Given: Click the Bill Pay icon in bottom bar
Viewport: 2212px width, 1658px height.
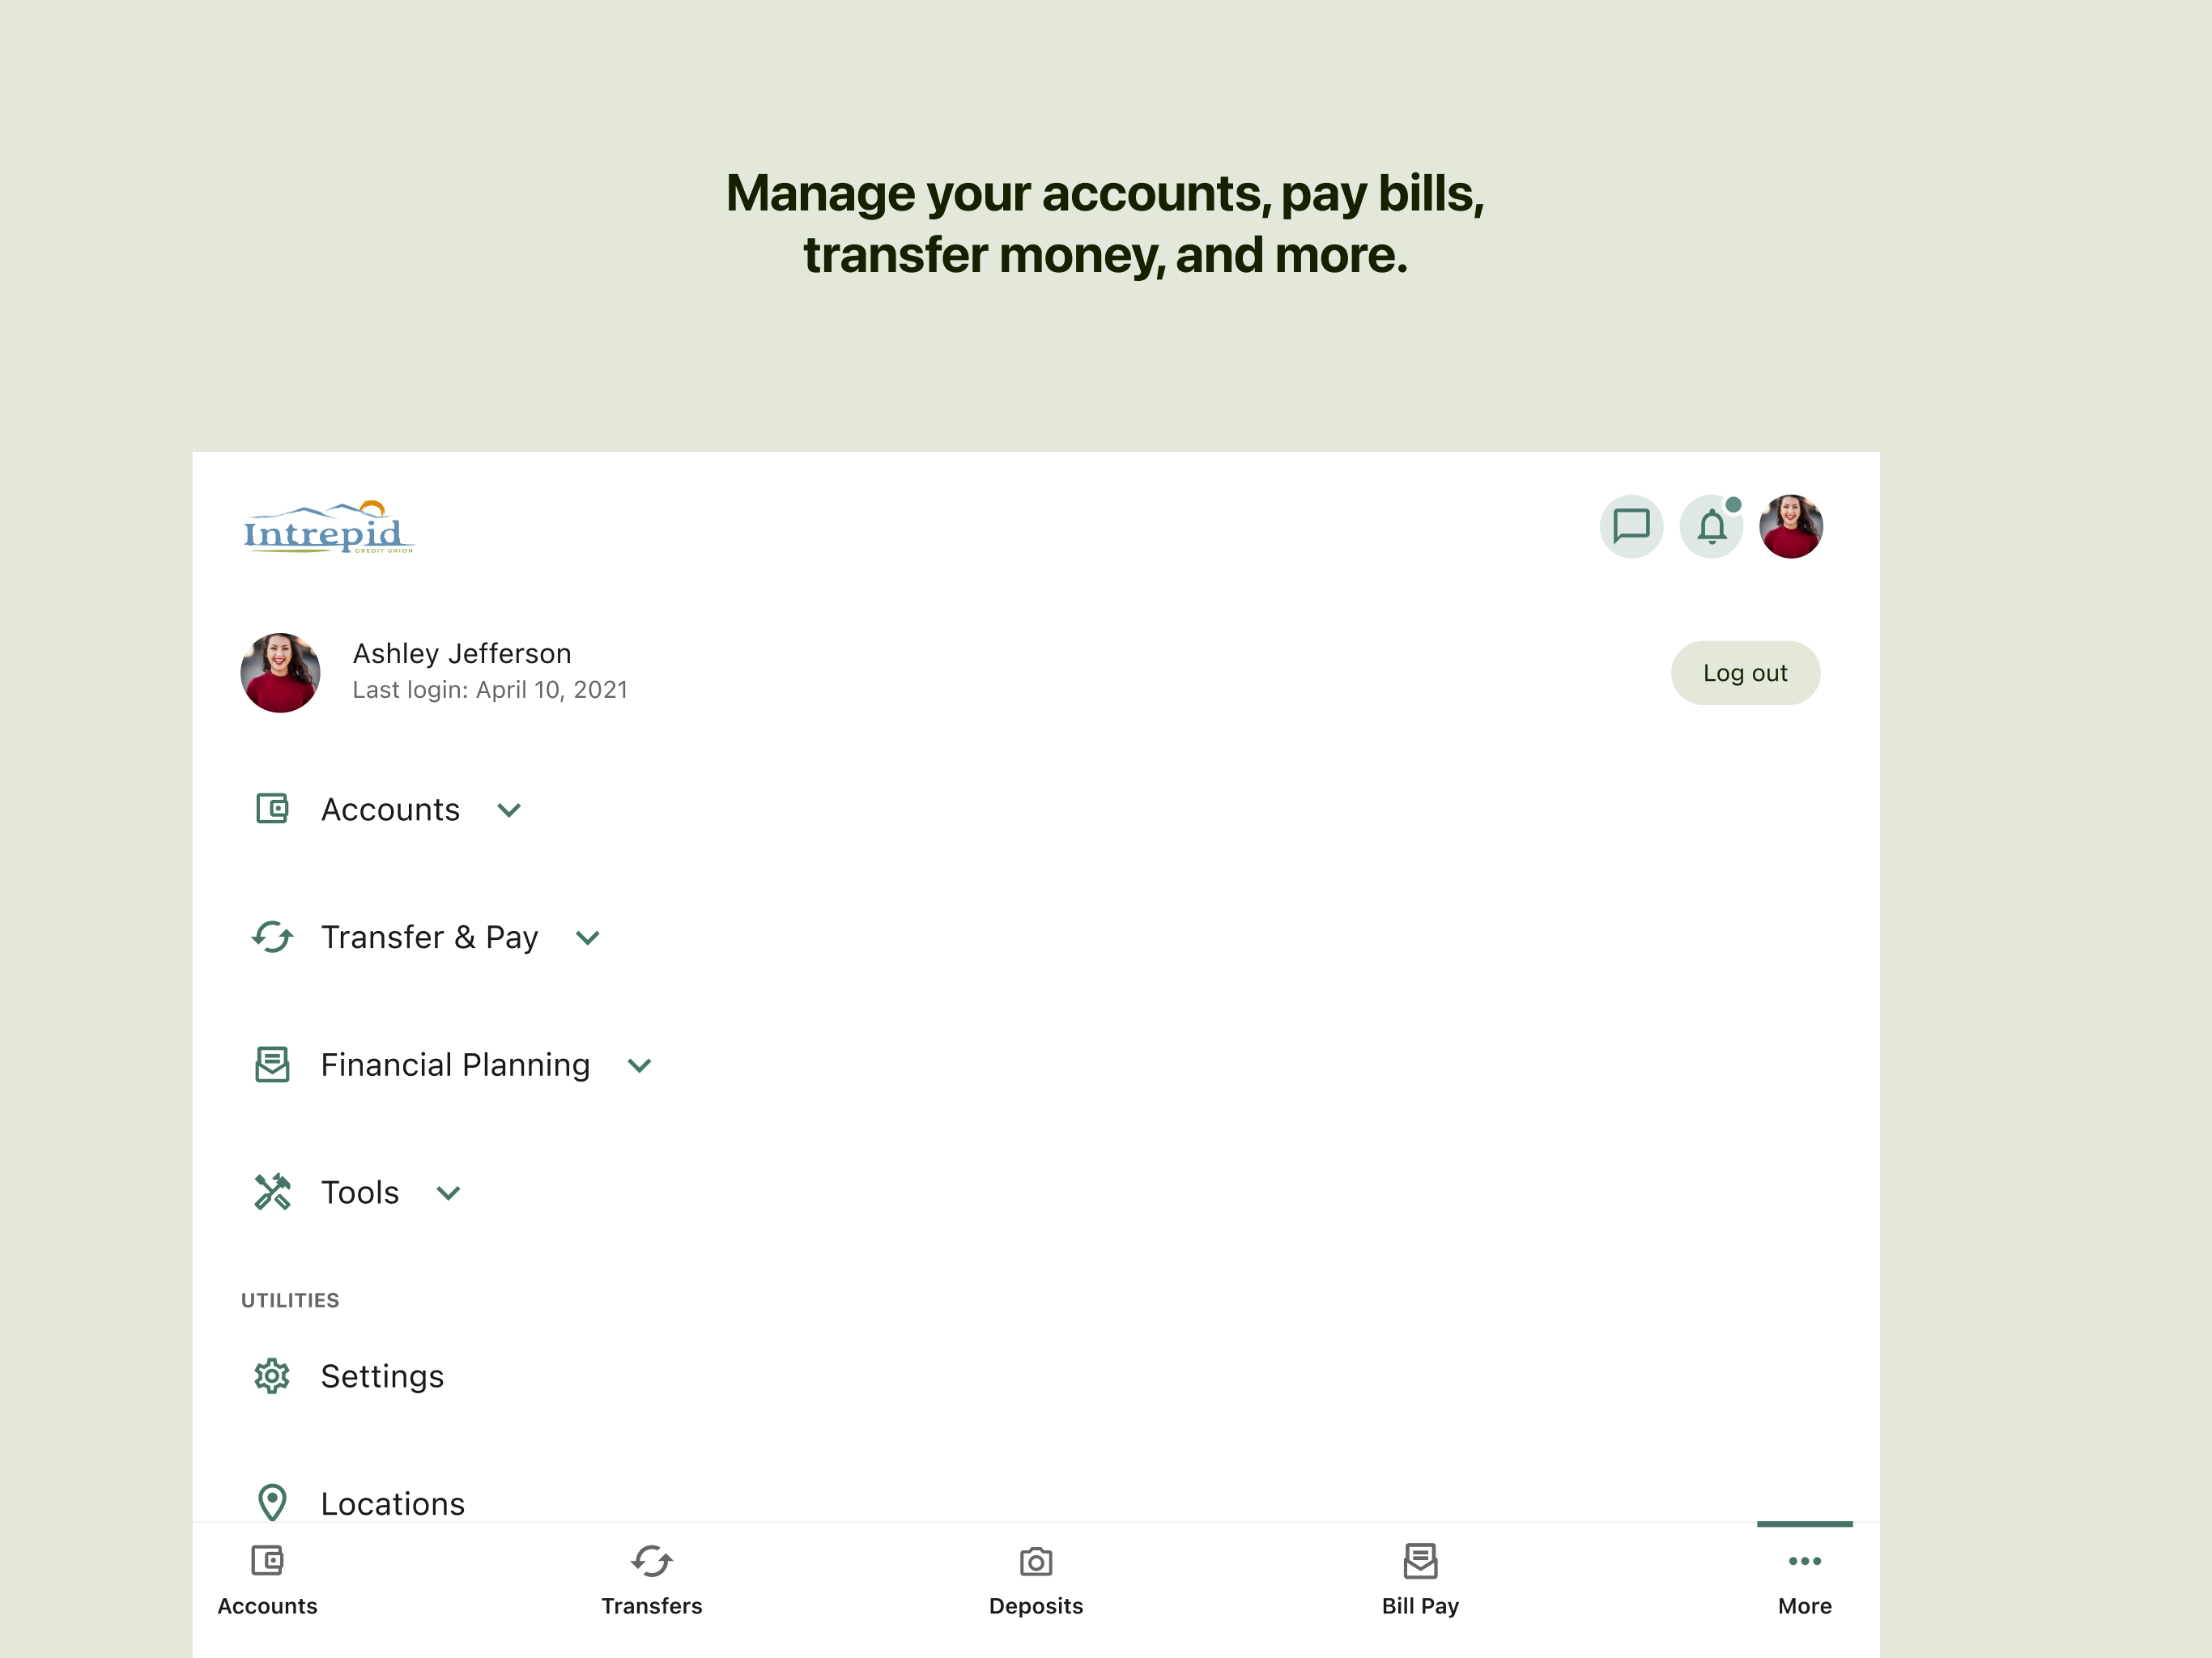Looking at the screenshot, I should (1420, 1560).
